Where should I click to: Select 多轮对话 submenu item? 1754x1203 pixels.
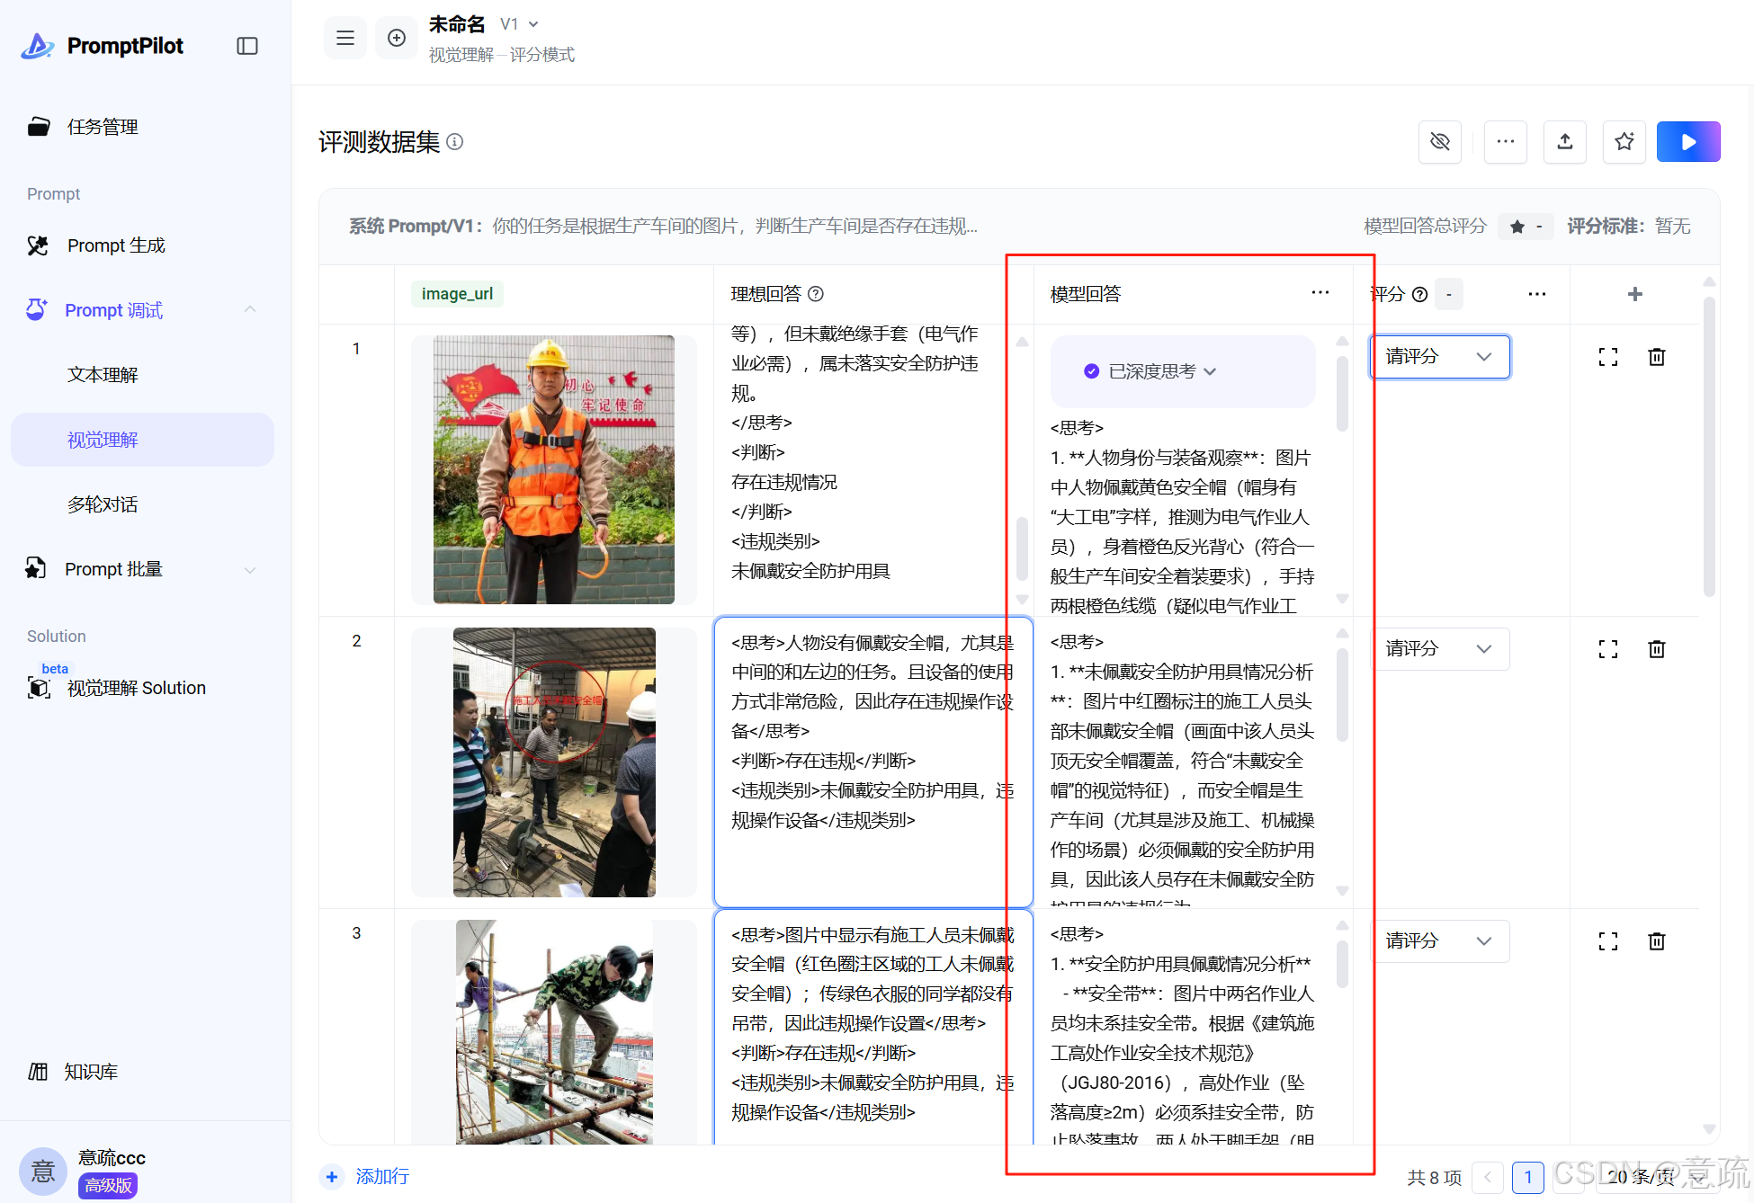pyautogui.click(x=103, y=504)
